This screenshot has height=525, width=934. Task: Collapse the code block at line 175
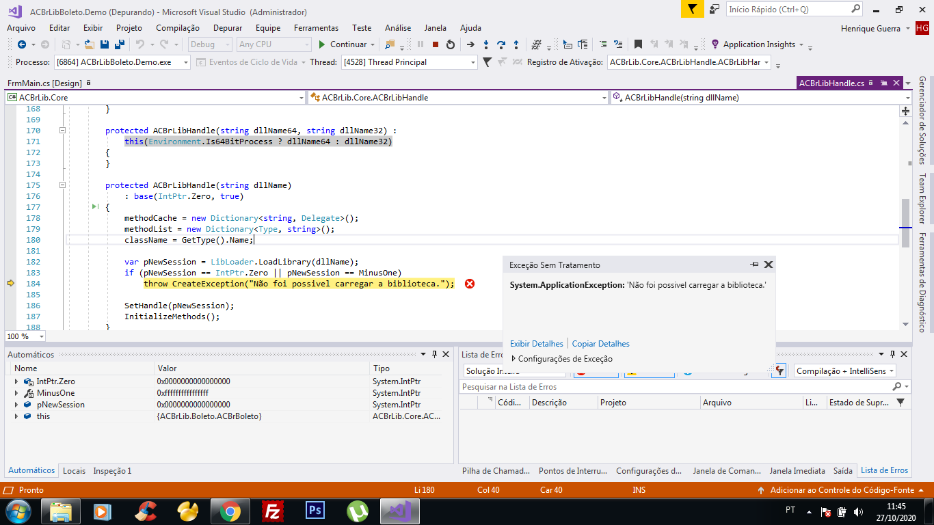pyautogui.click(x=62, y=185)
